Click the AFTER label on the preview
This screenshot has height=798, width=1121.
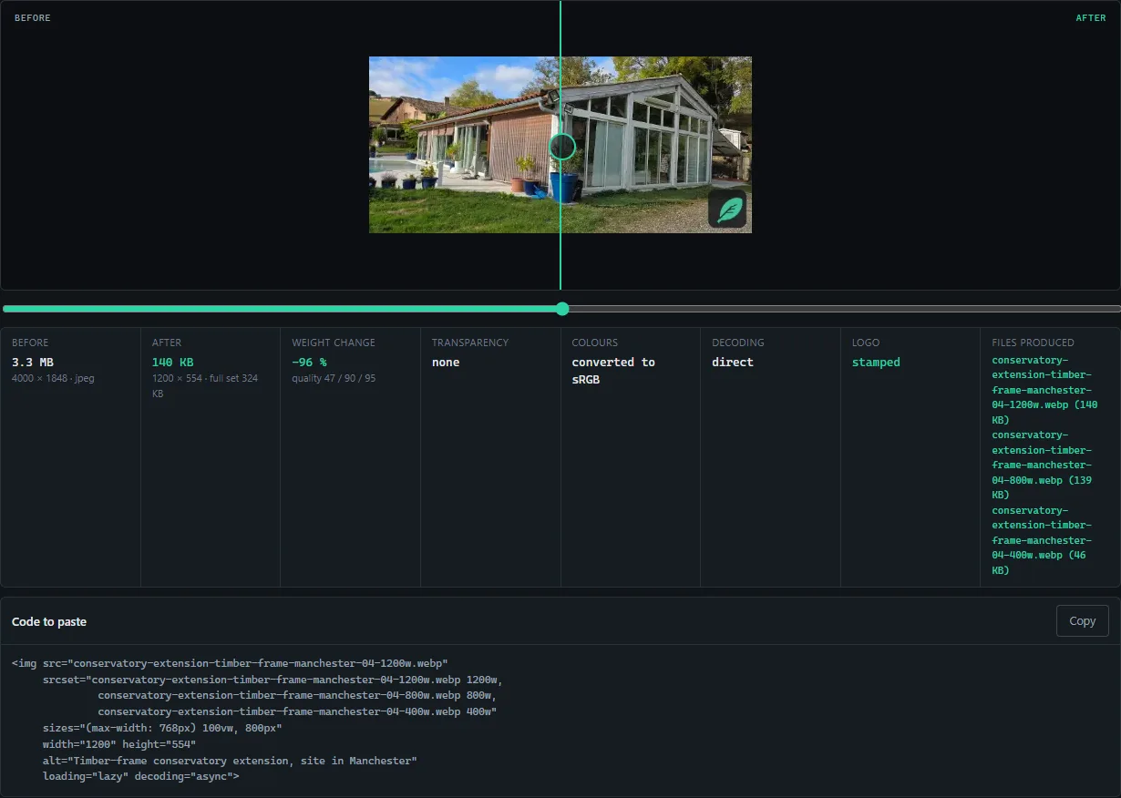pyautogui.click(x=1091, y=18)
